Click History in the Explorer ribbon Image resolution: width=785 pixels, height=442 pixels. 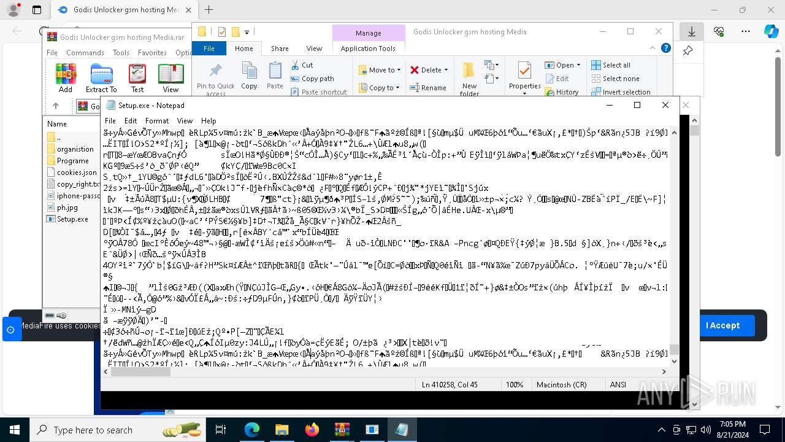562,92
